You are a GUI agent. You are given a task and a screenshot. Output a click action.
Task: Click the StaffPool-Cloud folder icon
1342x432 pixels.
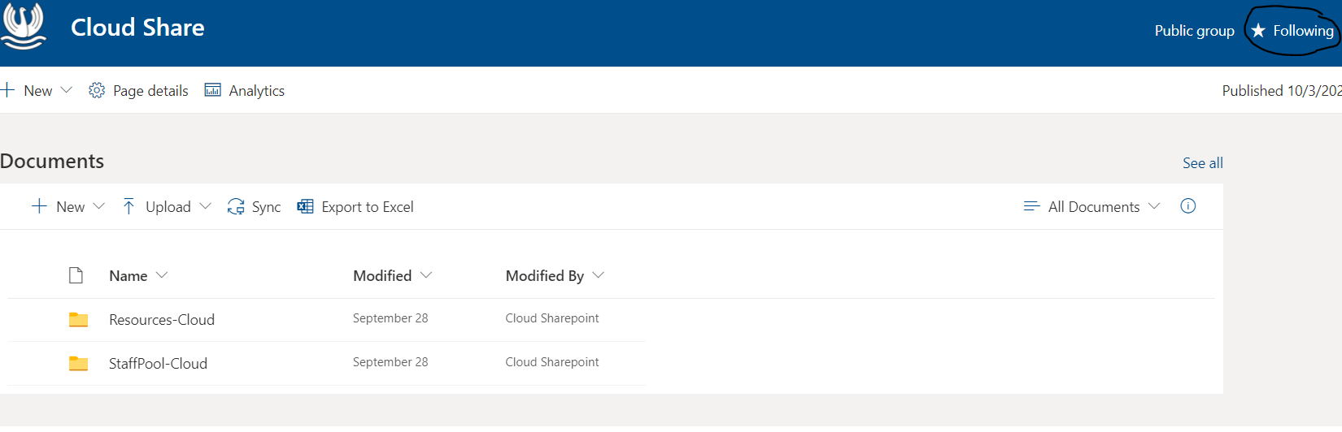click(78, 363)
